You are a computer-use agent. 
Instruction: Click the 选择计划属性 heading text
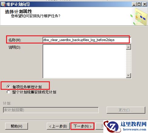pos(19,11)
